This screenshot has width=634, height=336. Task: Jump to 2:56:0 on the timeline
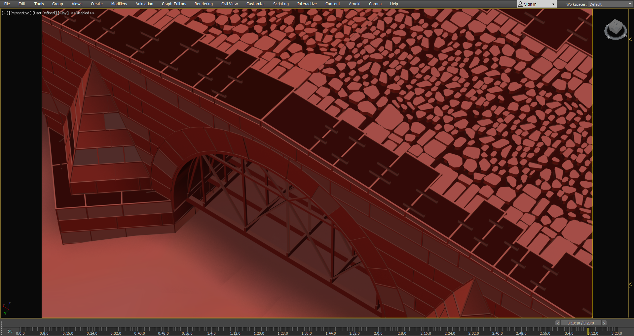click(x=545, y=333)
